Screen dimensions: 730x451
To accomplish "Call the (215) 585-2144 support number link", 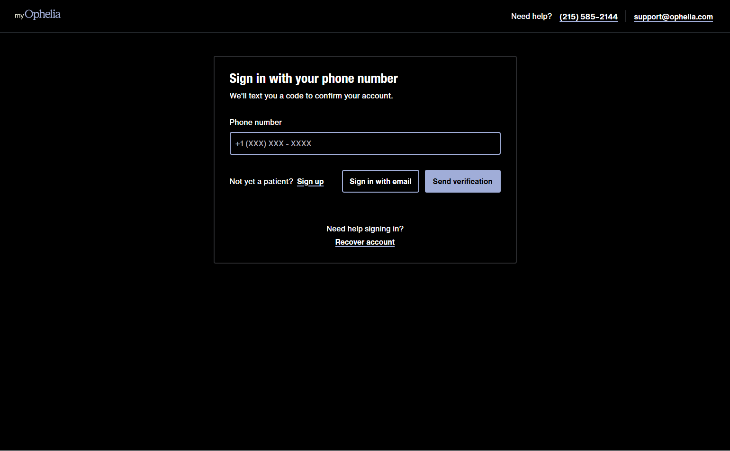I will click(588, 17).
